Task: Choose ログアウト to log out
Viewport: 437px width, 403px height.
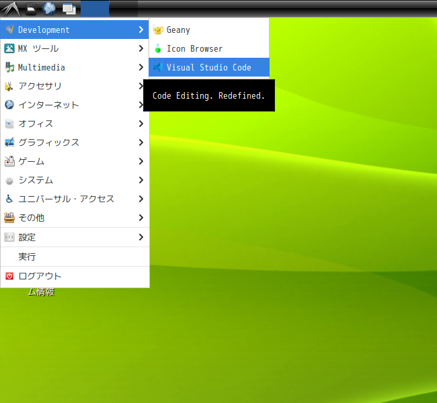Action: tap(75, 276)
